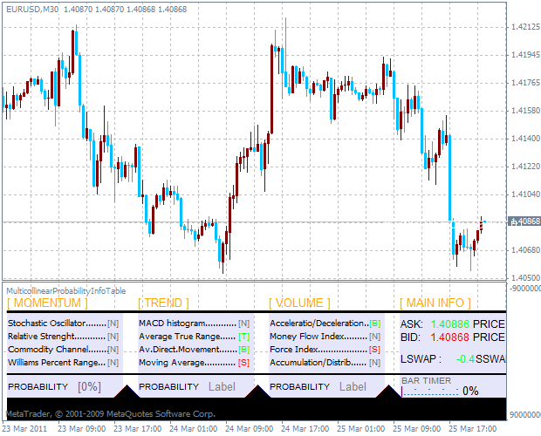Click the Moving Average [S] status indicator
Image resolution: width=541 pixels, height=436 pixels.
point(243,363)
